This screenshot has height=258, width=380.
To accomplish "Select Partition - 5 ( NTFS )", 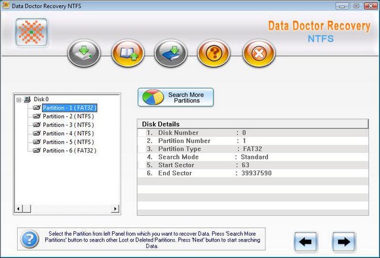I will point(68,142).
